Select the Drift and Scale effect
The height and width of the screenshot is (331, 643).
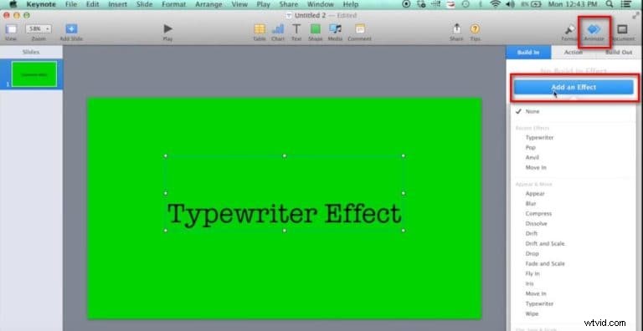click(x=544, y=244)
